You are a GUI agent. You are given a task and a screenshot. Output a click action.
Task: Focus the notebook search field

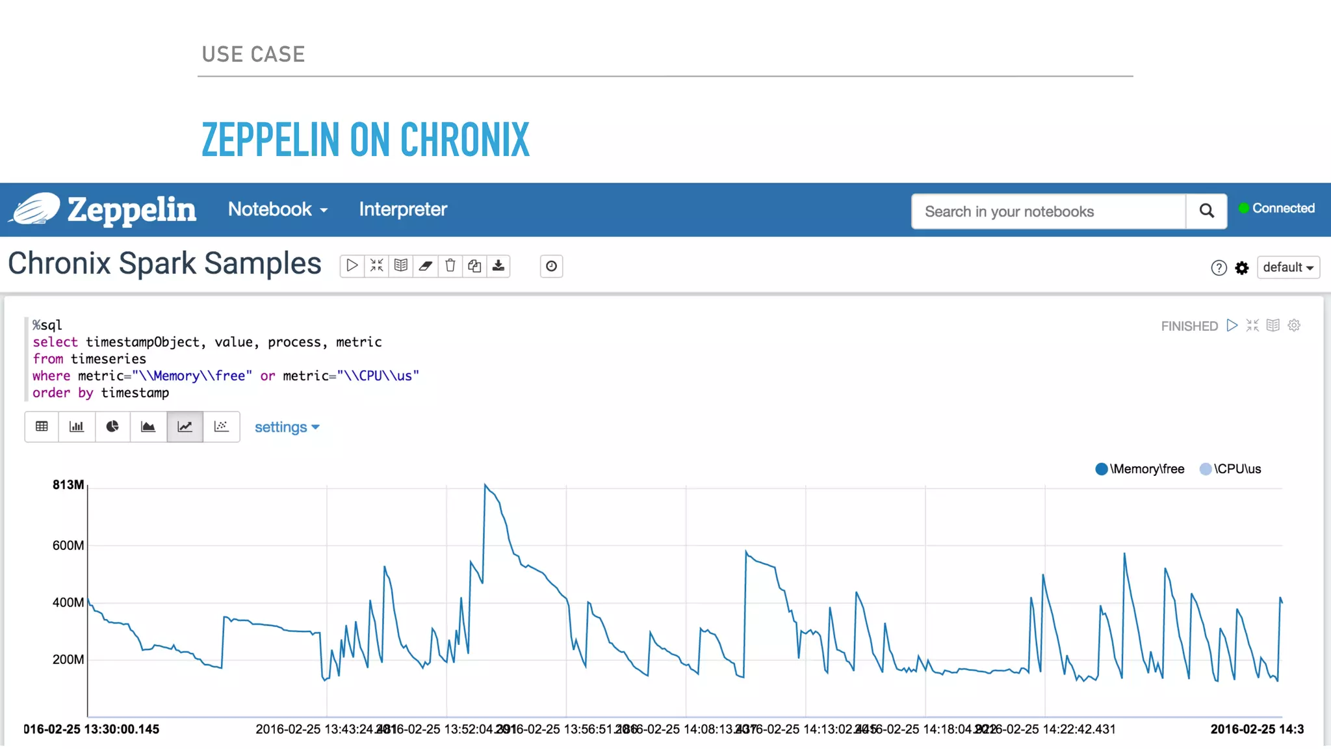[x=1048, y=211]
